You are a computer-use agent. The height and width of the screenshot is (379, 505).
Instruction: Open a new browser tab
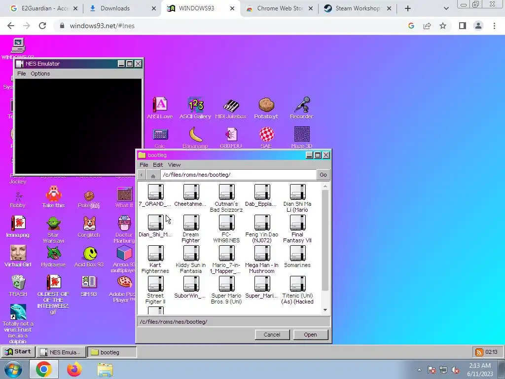(408, 8)
